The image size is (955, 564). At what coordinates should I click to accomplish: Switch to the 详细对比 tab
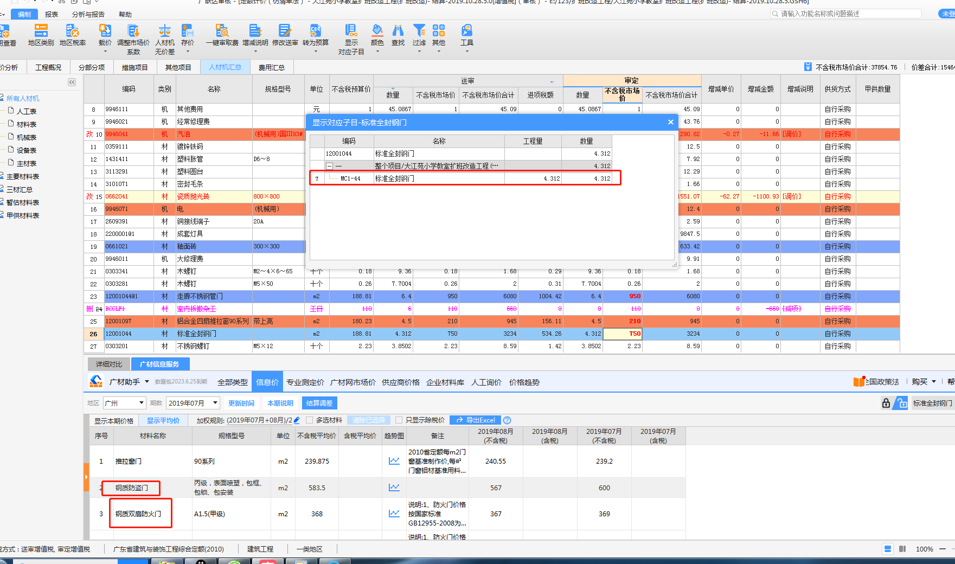[x=109, y=364]
